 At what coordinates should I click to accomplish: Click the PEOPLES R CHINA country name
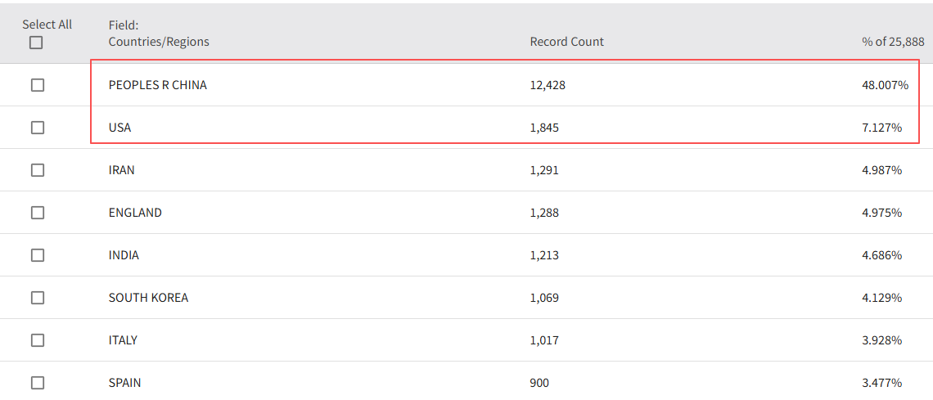(x=157, y=85)
